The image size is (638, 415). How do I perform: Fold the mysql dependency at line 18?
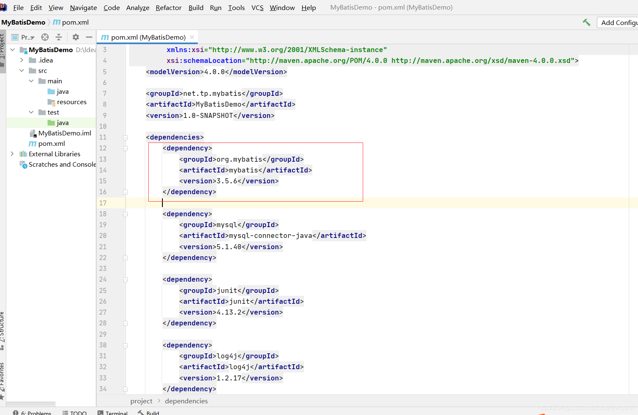[x=125, y=214]
